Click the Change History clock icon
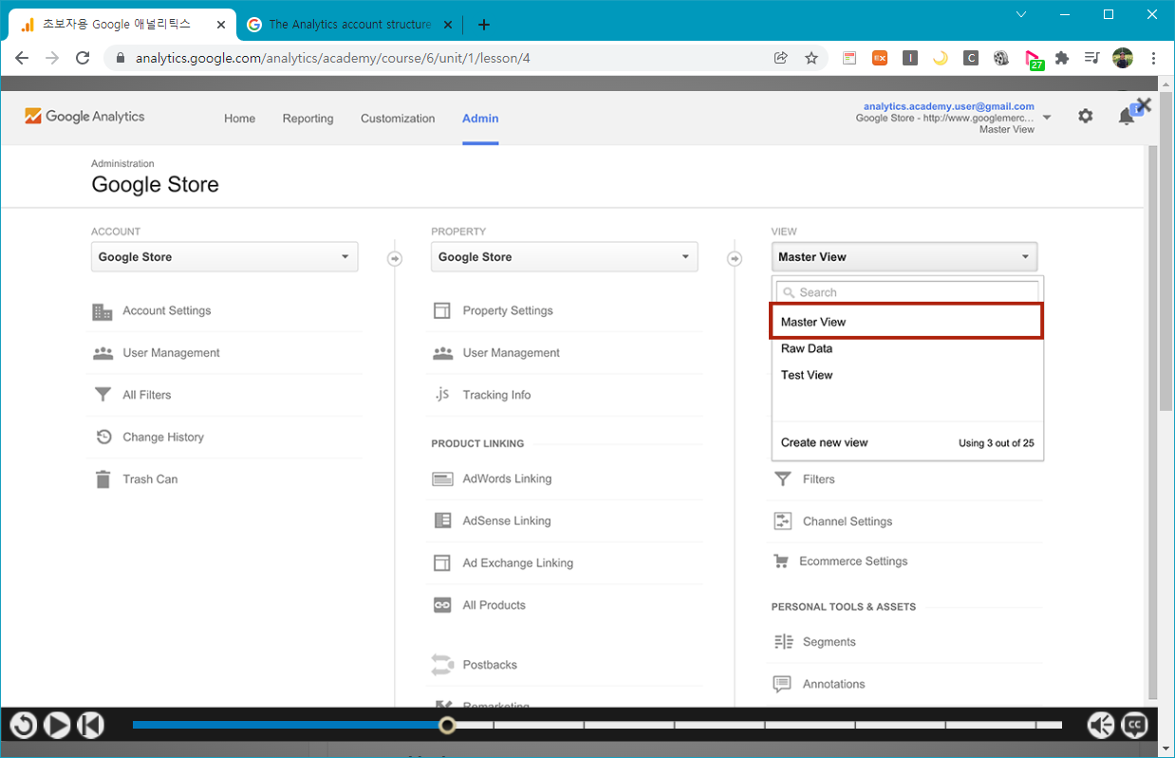The width and height of the screenshot is (1175, 758). click(104, 437)
